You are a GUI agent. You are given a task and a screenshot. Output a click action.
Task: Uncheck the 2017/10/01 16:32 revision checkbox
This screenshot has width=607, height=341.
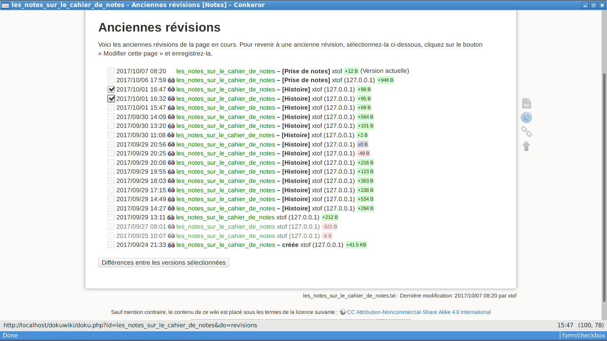[x=111, y=99]
